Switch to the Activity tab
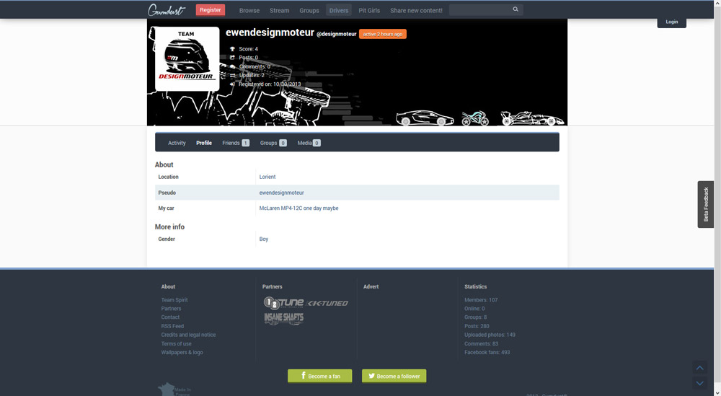 click(x=177, y=143)
